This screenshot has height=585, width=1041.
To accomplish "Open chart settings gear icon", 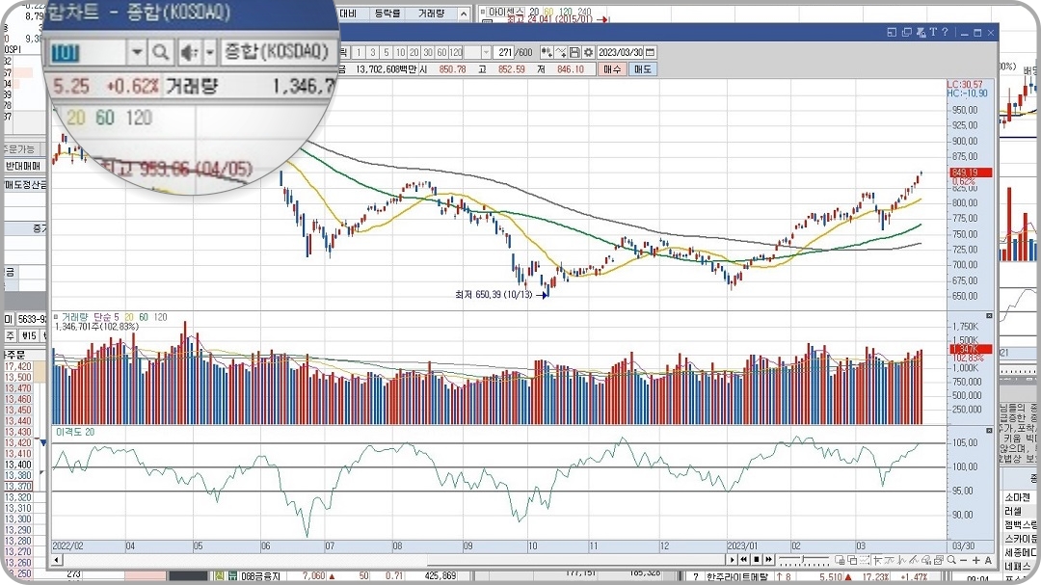I will click(588, 52).
